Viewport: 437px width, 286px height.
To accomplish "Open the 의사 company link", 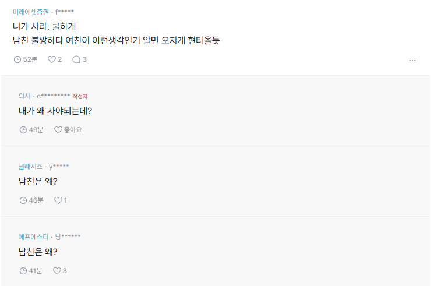I will point(24,96).
